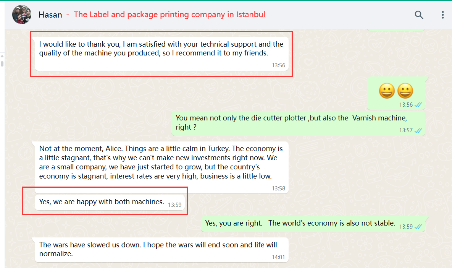Click the right grinning emoji

pos(405,91)
